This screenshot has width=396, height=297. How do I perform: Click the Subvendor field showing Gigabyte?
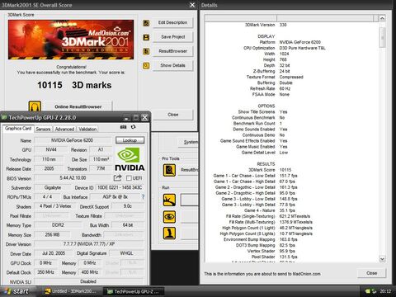pyautogui.click(x=53, y=187)
